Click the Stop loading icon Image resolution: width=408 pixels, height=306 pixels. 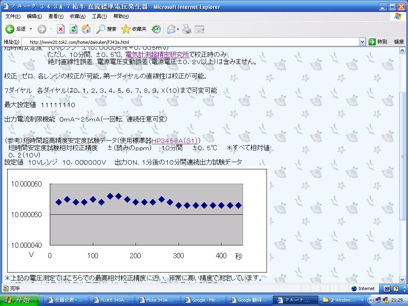tap(61, 29)
